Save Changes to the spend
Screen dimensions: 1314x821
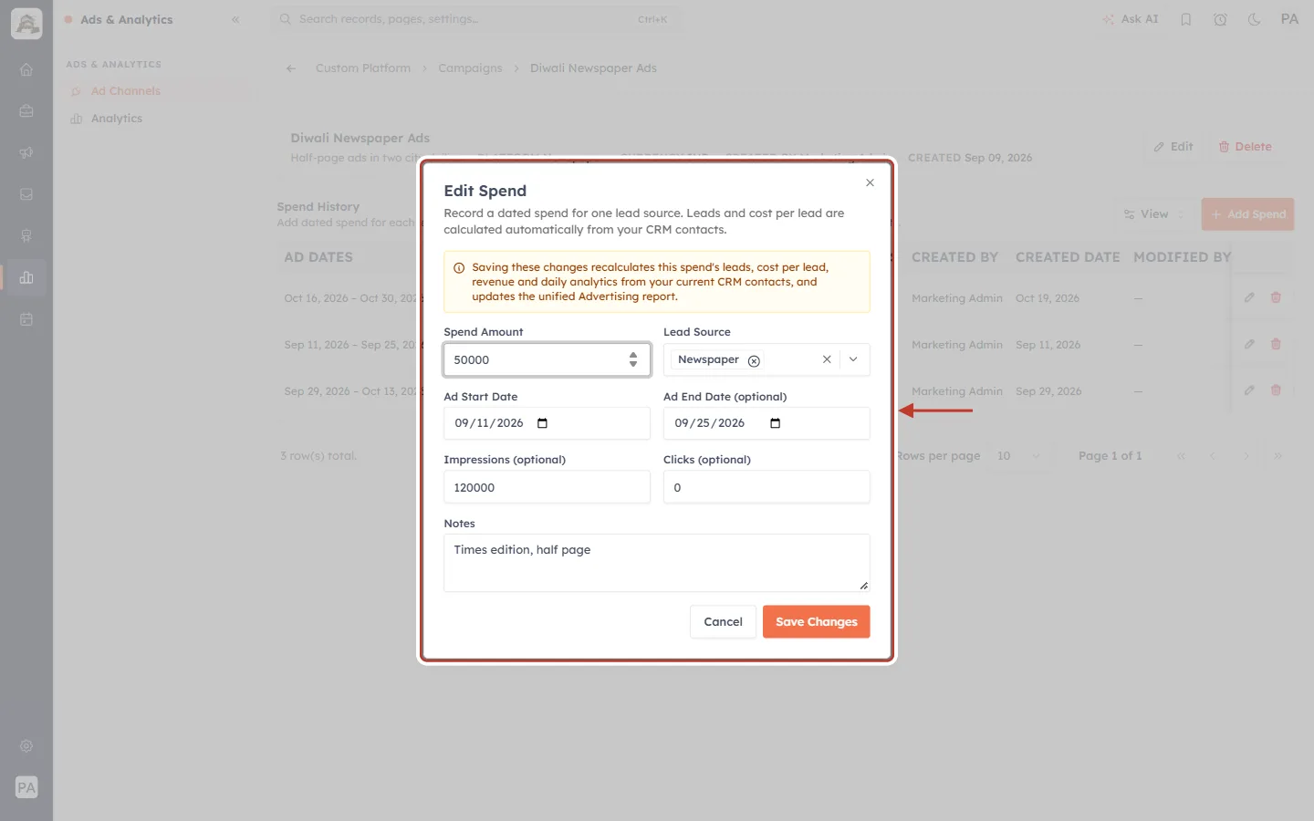(x=817, y=622)
